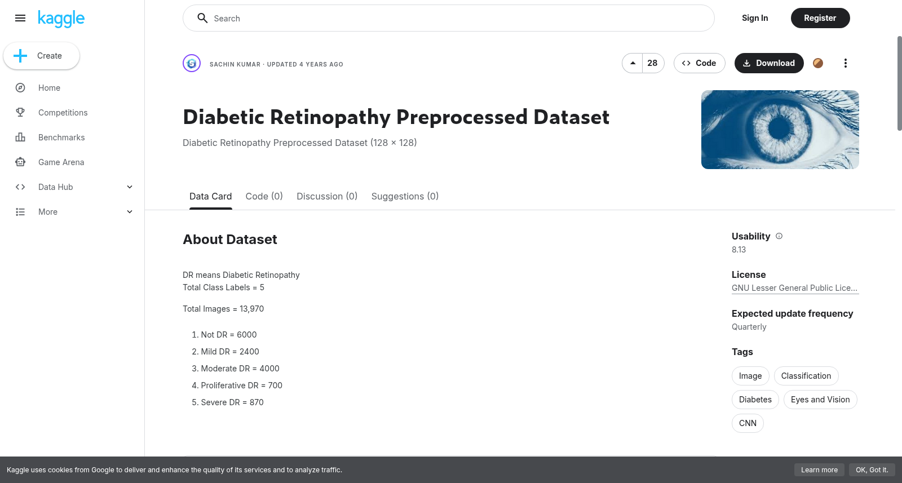Click the Usability info icon
Screen dimensions: 902x483
pyautogui.click(x=779, y=236)
